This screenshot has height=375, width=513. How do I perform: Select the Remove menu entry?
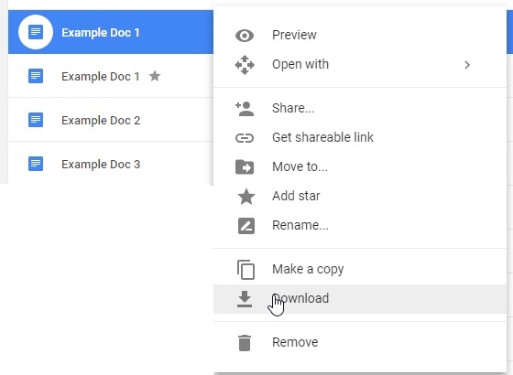click(x=360, y=342)
